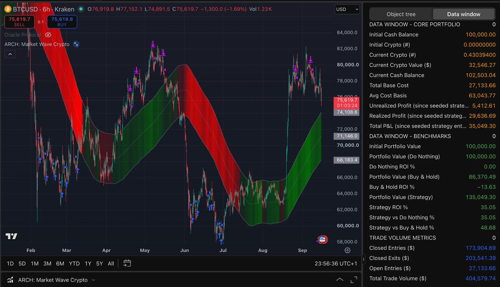Click the Oracle Protocol indicator label

(23, 35)
